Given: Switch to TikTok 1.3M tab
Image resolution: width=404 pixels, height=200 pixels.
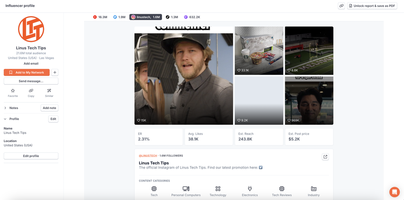Looking at the screenshot, I should coord(172,17).
